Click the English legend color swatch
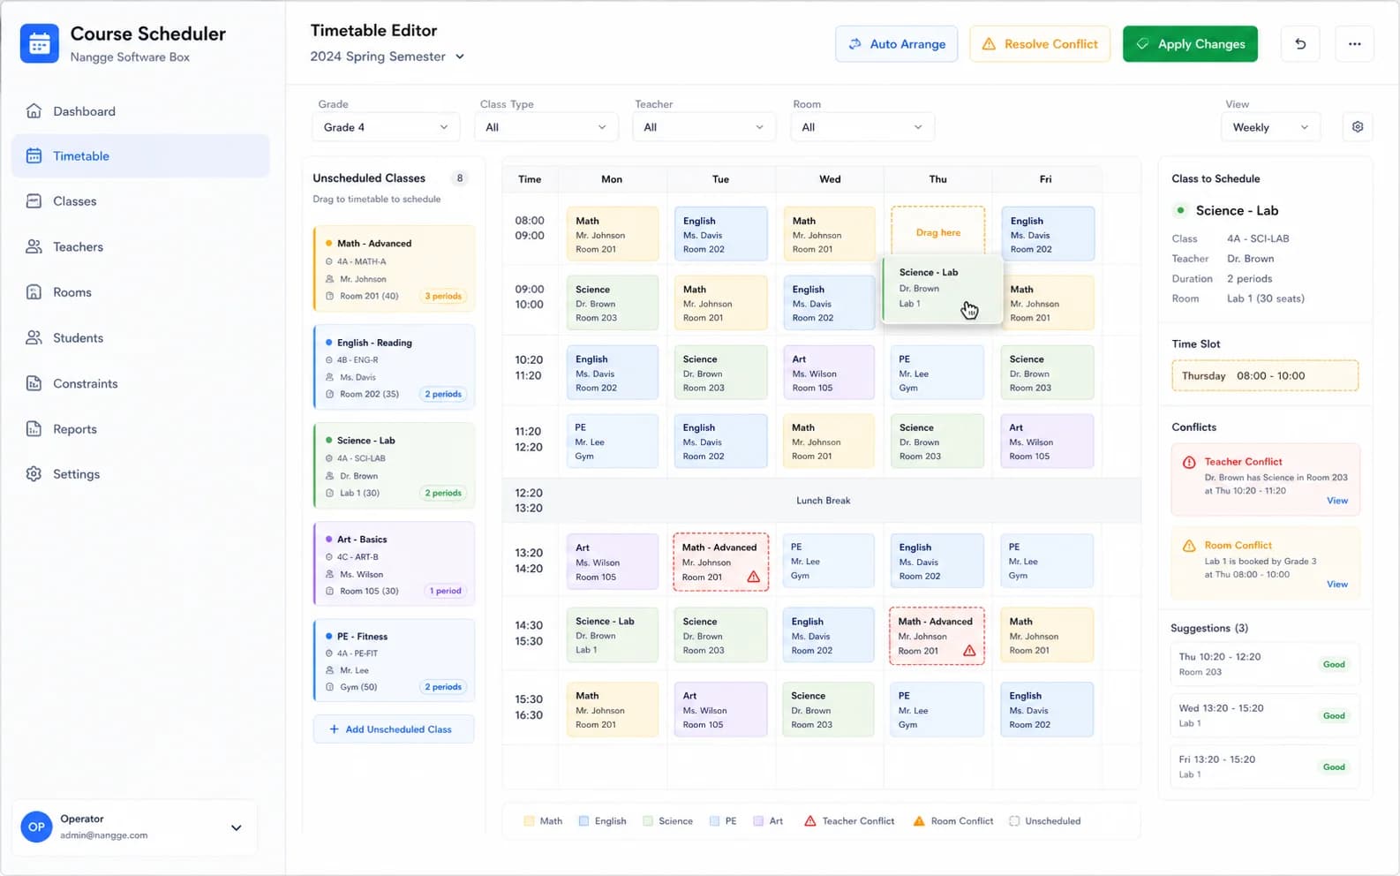 click(583, 821)
